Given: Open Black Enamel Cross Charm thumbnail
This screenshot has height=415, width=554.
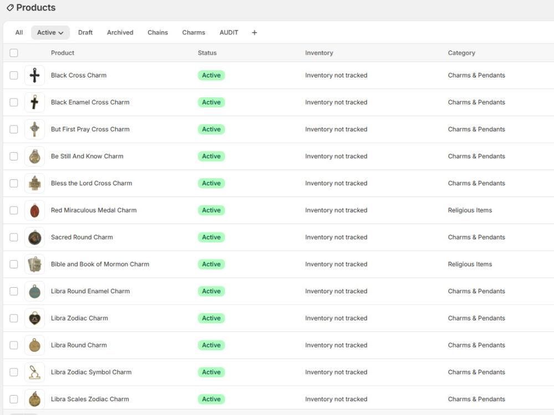Looking at the screenshot, I should [34, 102].
